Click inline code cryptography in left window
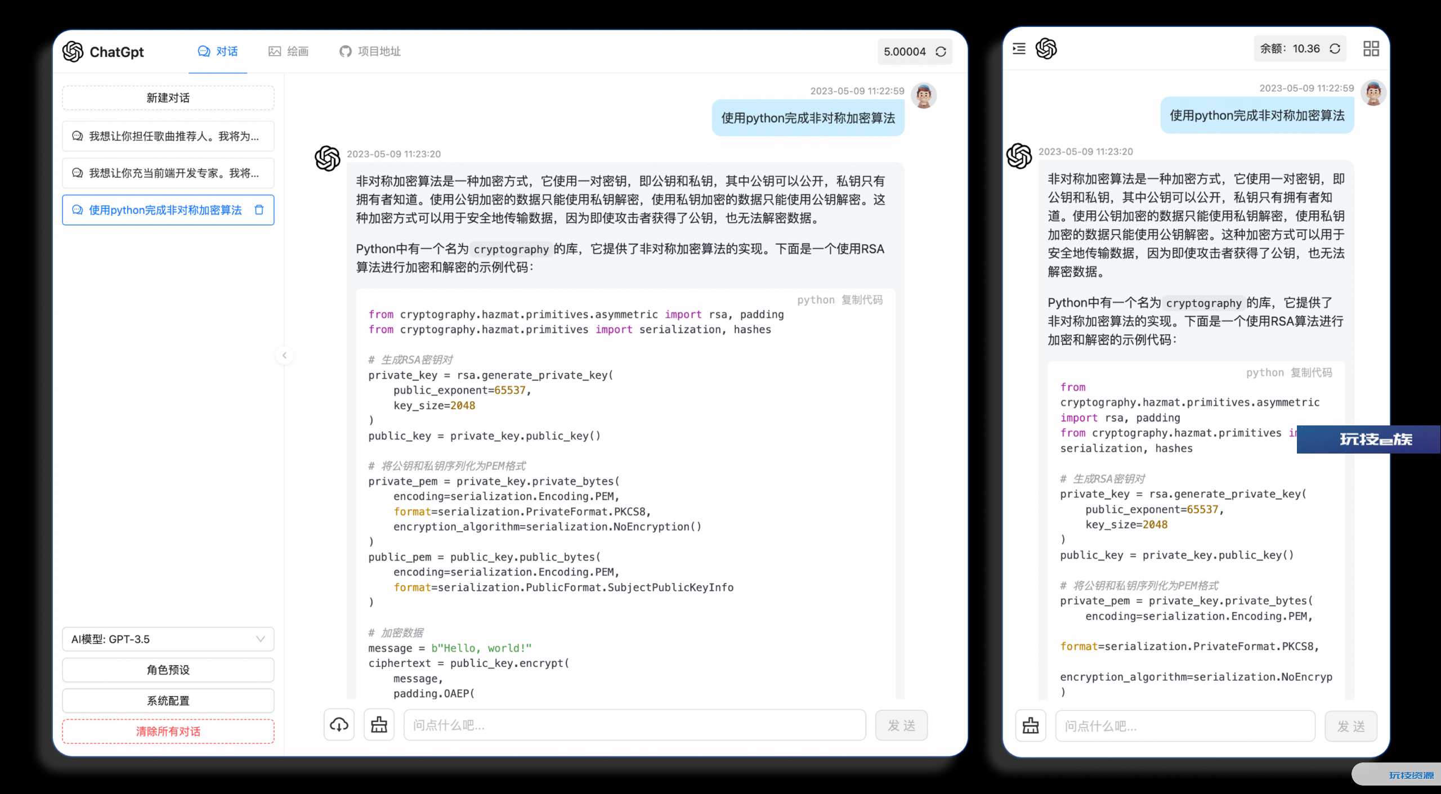The image size is (1441, 794). coord(511,249)
